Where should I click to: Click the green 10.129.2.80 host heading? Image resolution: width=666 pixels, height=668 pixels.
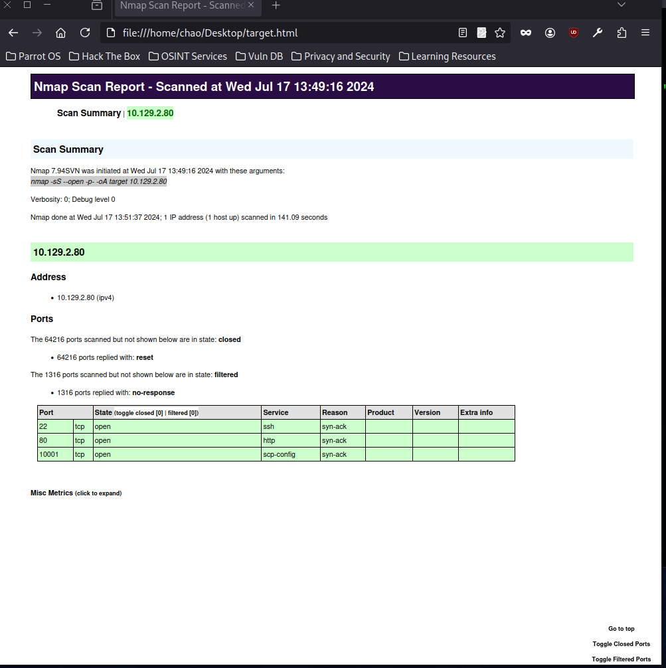pos(332,252)
